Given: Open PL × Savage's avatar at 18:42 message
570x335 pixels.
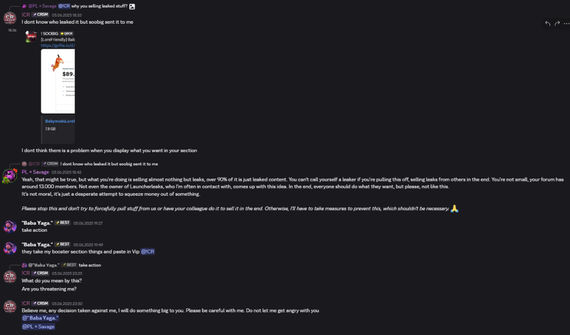Looking at the screenshot, I should 10,175.
